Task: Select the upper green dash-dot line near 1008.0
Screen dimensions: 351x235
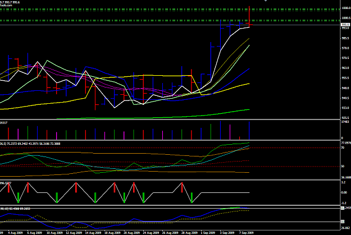Action: (170, 10)
